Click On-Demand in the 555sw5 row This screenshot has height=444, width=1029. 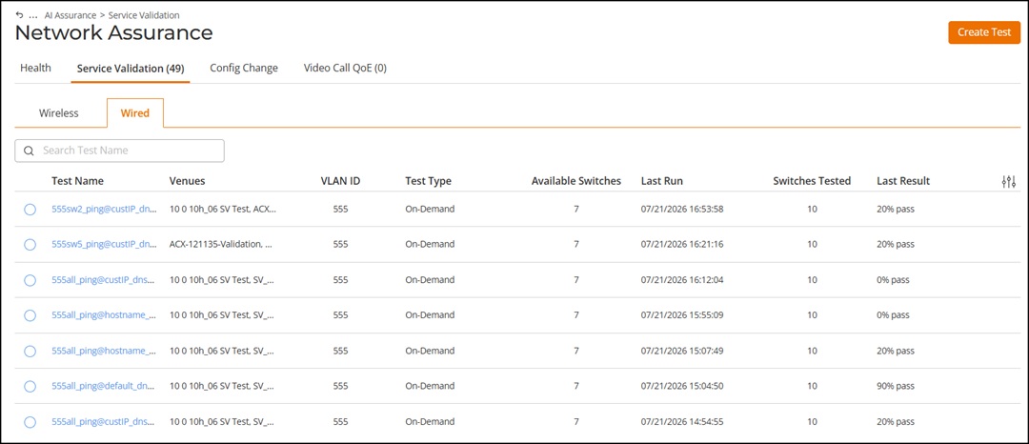click(430, 244)
